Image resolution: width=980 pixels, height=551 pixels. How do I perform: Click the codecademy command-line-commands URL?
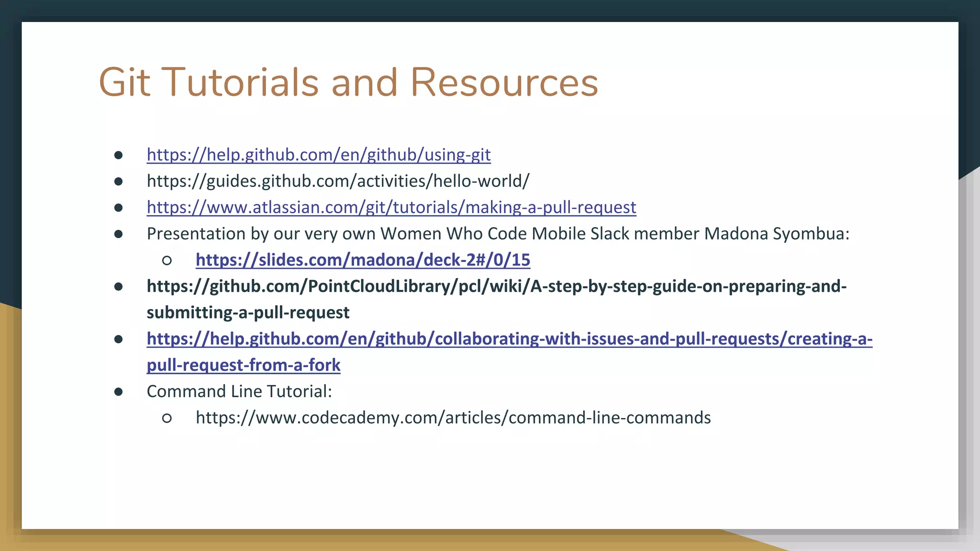coord(453,418)
